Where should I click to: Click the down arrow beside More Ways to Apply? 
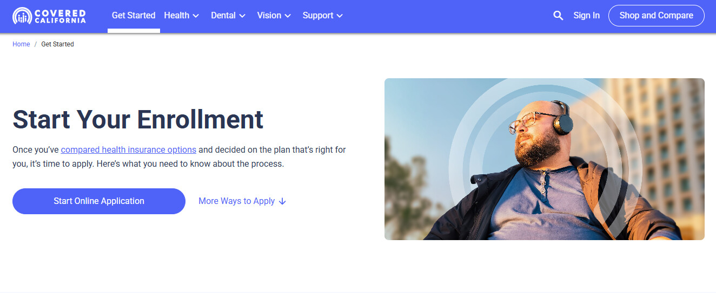coord(282,201)
